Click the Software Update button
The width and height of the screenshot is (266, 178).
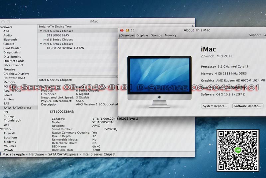pyautogui.click(x=248, y=106)
